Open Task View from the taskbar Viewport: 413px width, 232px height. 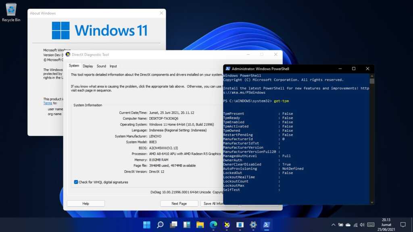tap(173, 225)
